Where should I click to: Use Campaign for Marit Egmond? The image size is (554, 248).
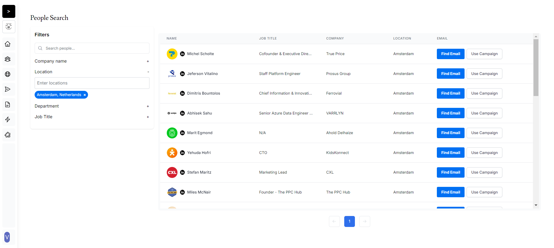point(484,133)
